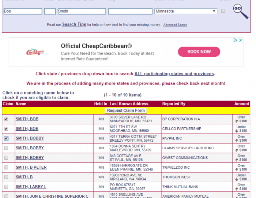Open the SMITH, B PETER link
Image resolution: width=256 pixels, height=198 pixels.
click(x=31, y=168)
